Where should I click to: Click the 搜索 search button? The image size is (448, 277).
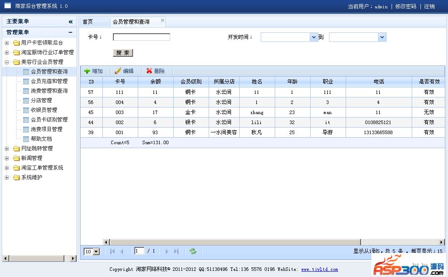point(122,52)
